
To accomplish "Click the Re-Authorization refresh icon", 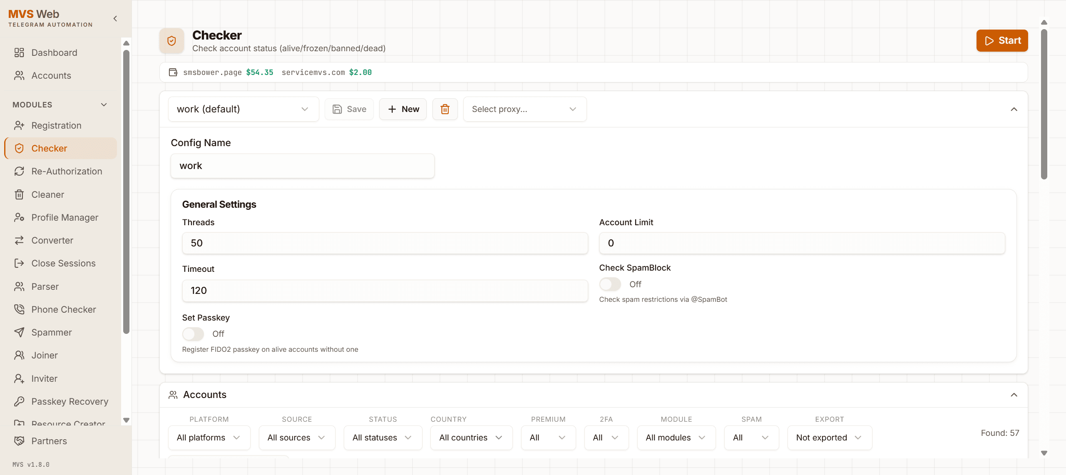I will pyautogui.click(x=19, y=171).
